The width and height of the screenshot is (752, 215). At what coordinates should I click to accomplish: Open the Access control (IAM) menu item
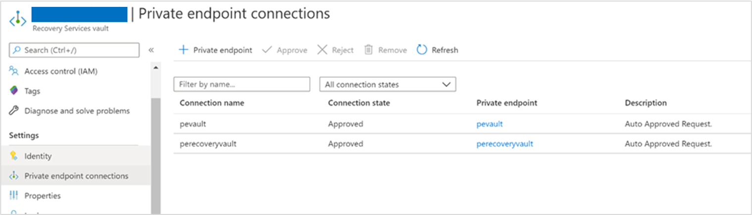point(61,71)
